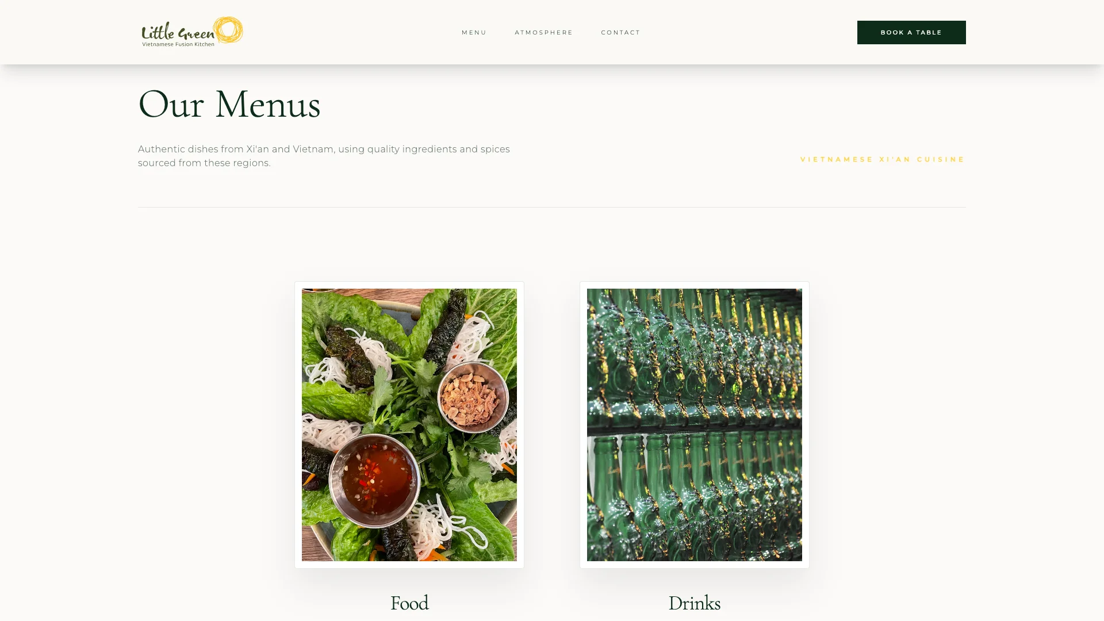Open the MENU navigation item

(x=474, y=33)
